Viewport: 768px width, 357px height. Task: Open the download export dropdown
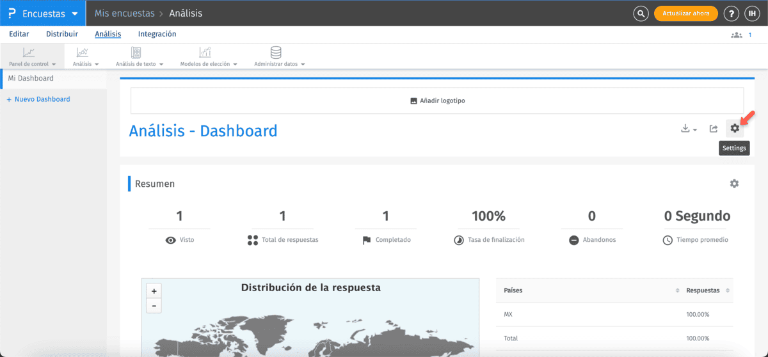point(689,129)
